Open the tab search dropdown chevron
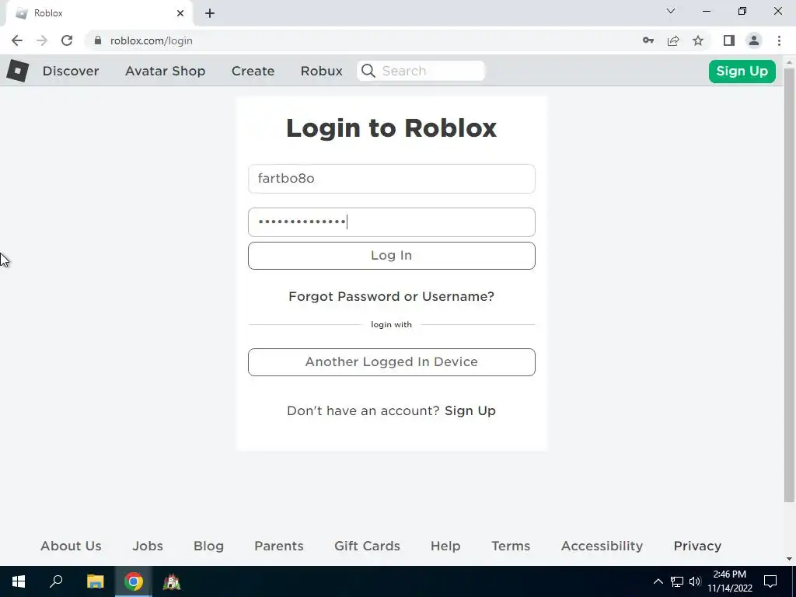Image resolution: width=796 pixels, height=597 pixels. click(671, 11)
